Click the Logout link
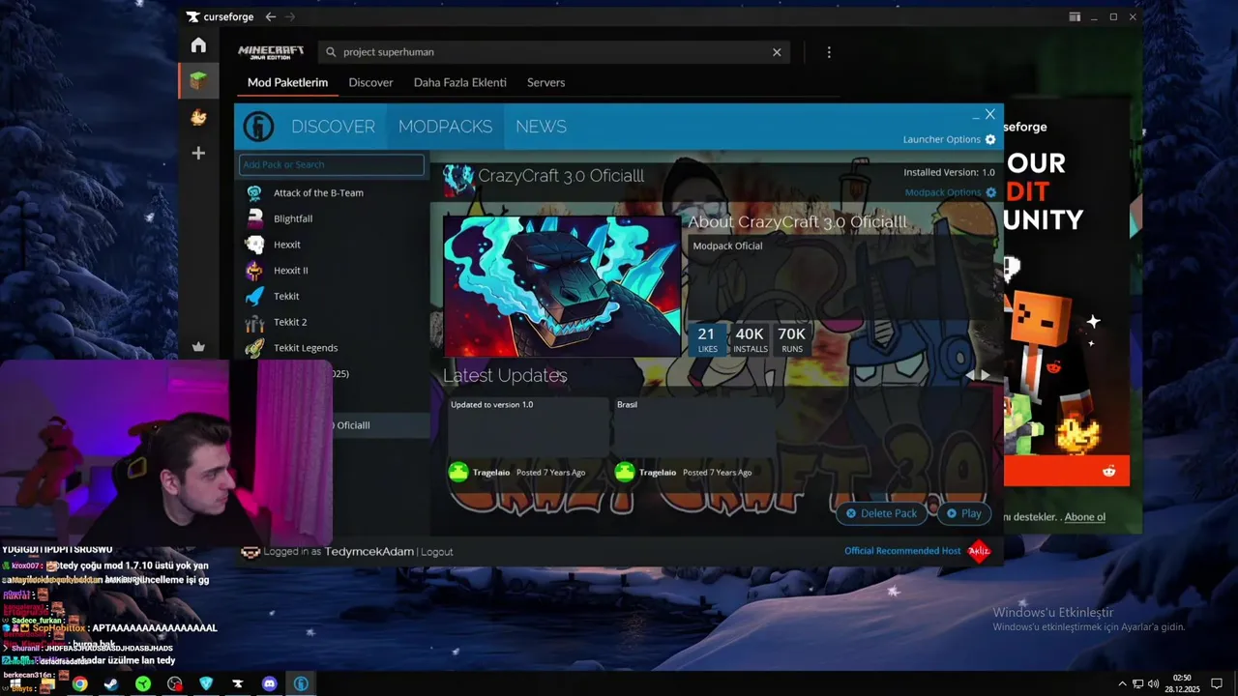This screenshot has height=696, width=1238. click(x=436, y=552)
